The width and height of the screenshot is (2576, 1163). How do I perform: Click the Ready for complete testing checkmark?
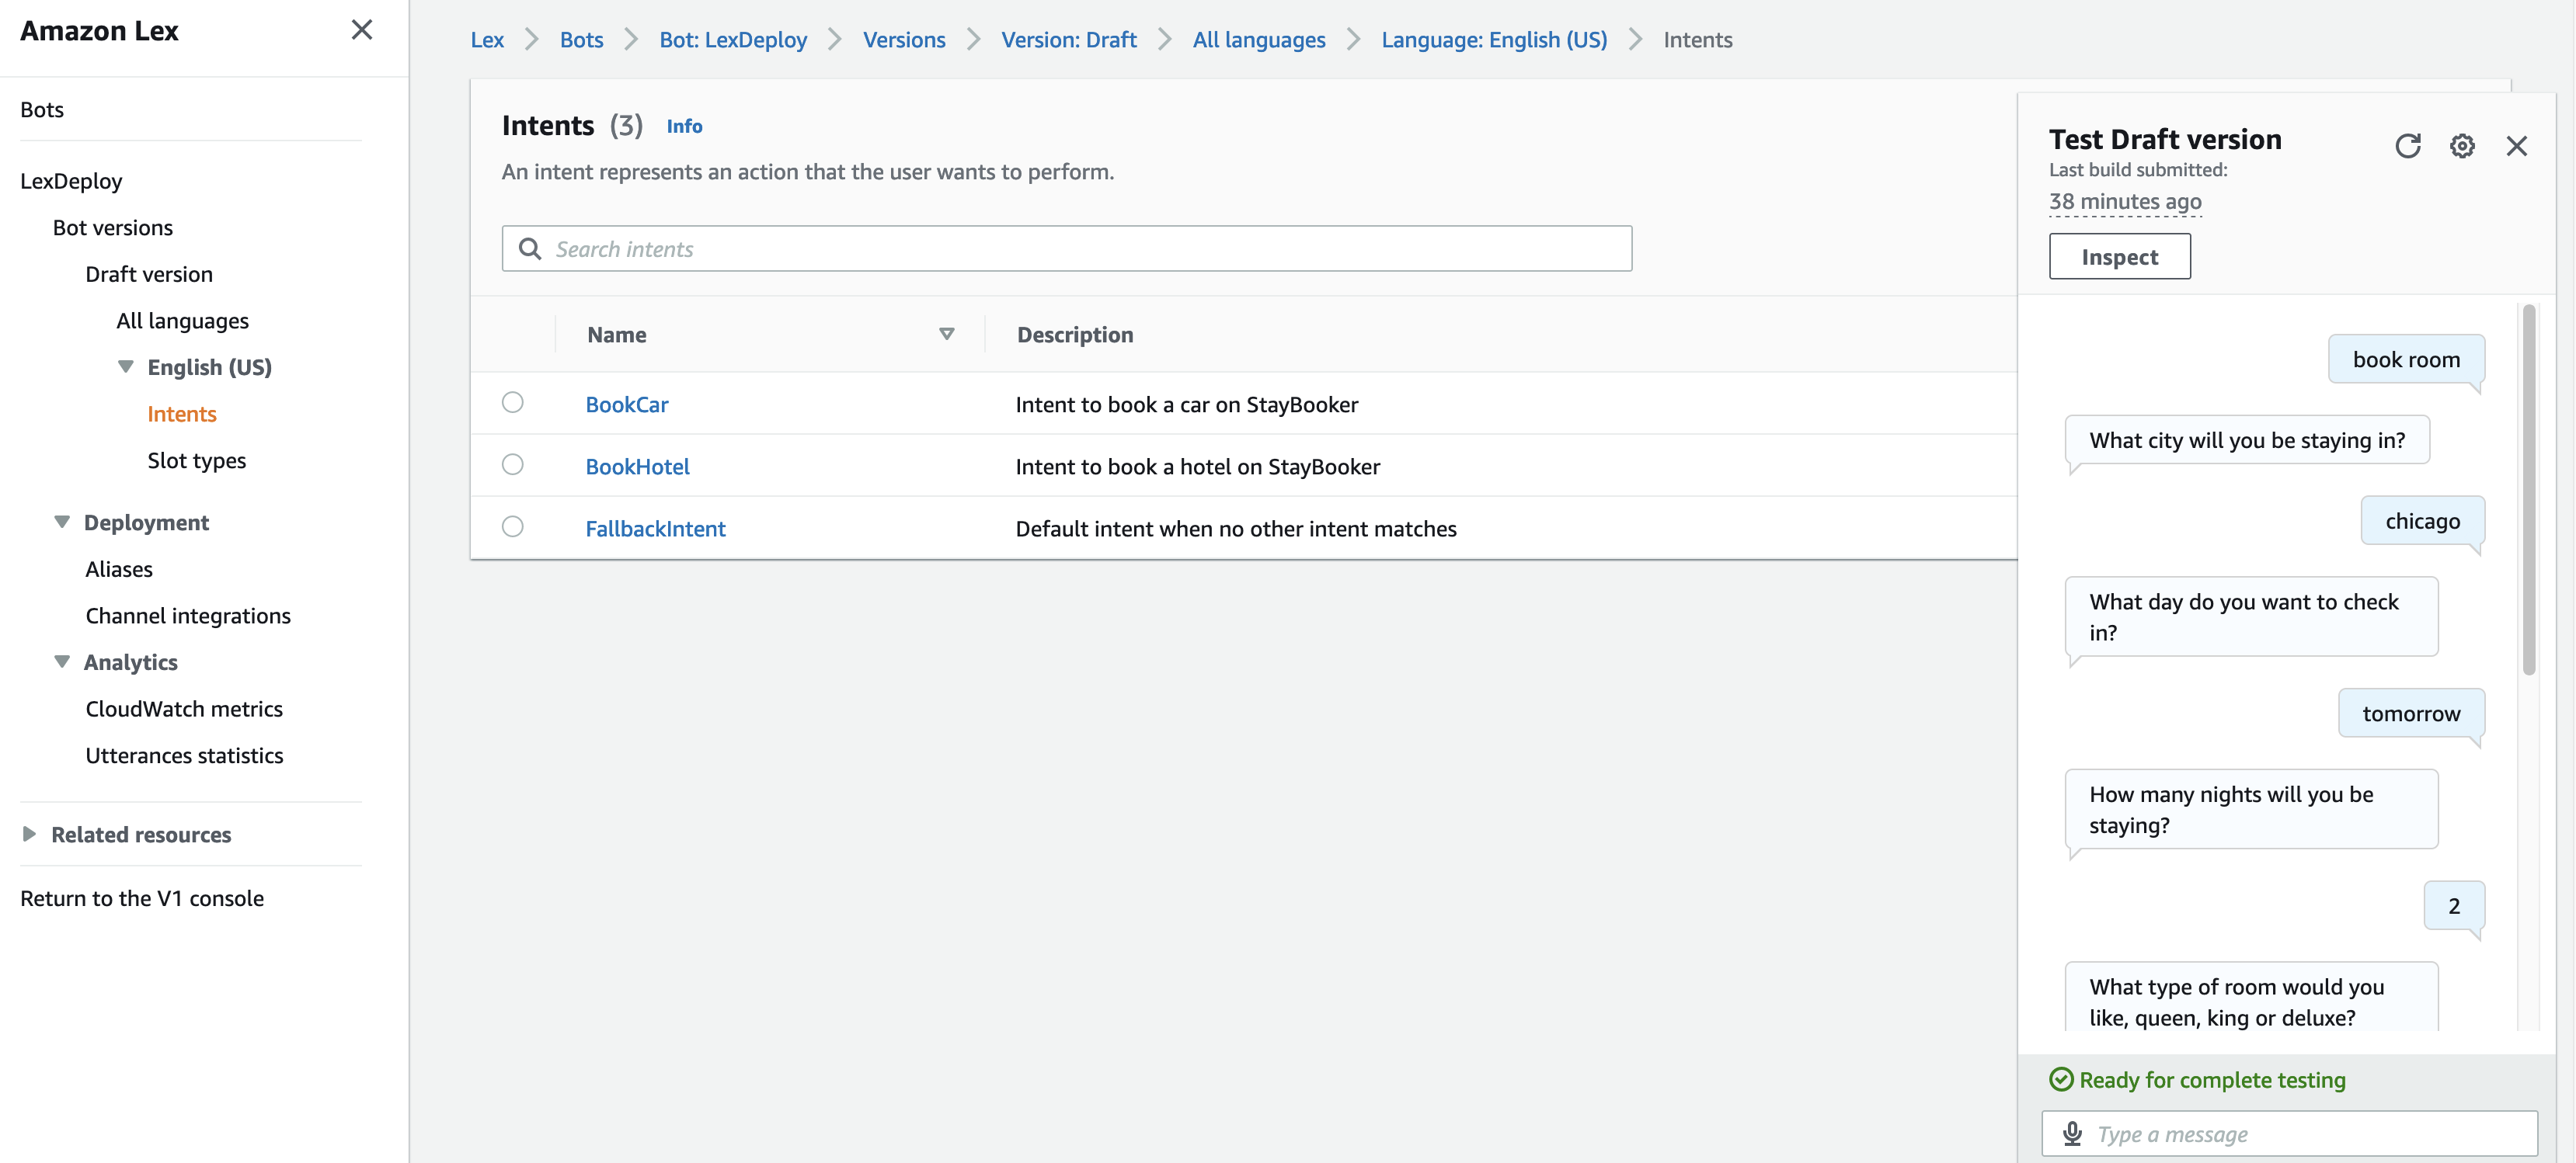click(2061, 1079)
